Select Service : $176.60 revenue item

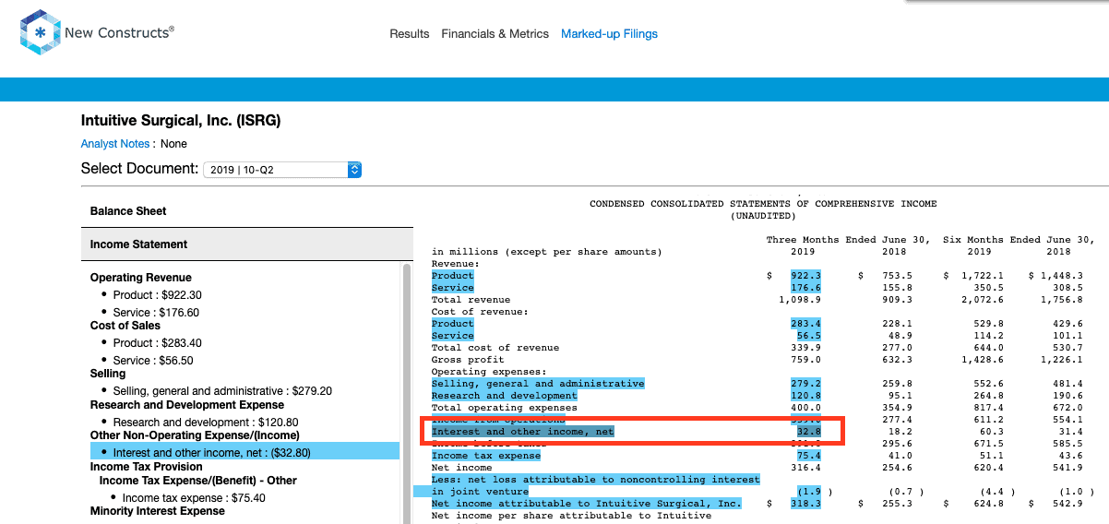coord(156,313)
